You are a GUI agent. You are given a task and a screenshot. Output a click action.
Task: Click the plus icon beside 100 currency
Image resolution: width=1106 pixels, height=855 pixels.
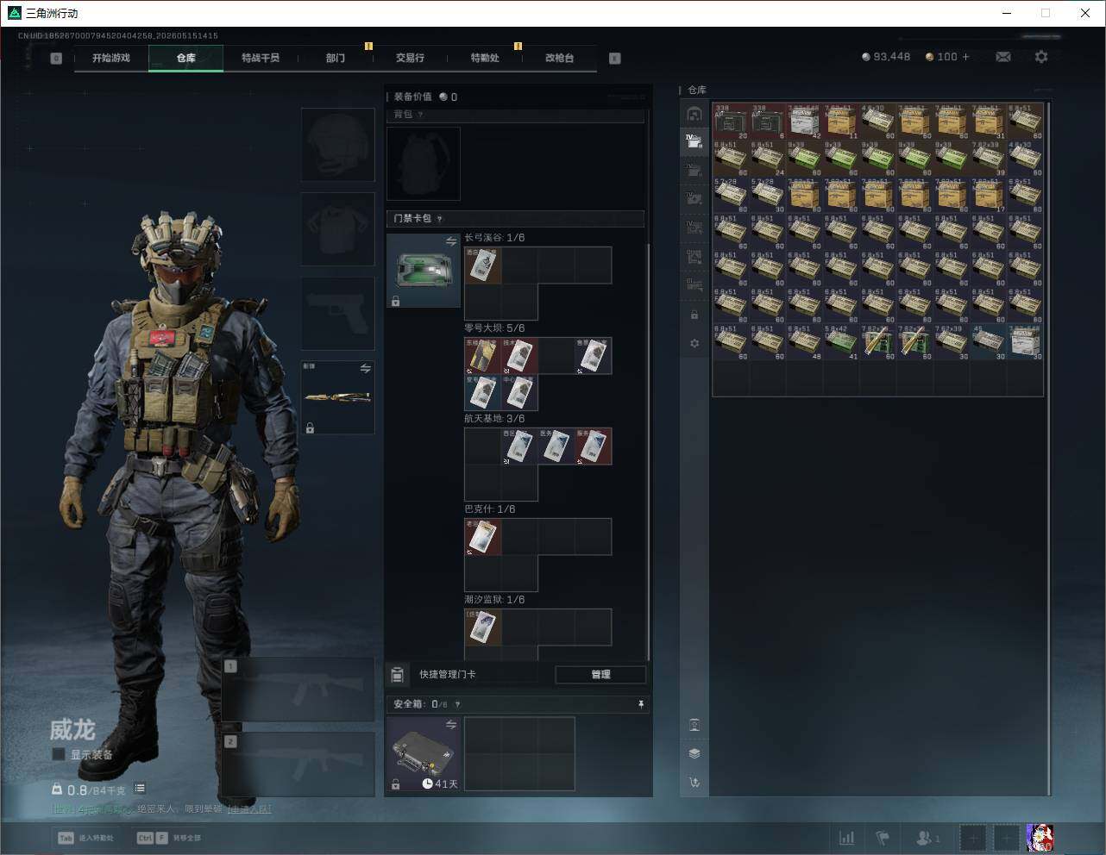pos(965,57)
